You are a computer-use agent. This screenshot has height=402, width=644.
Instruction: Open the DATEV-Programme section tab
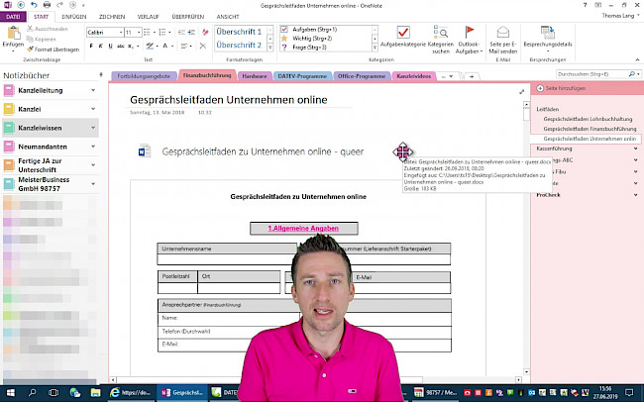point(301,75)
